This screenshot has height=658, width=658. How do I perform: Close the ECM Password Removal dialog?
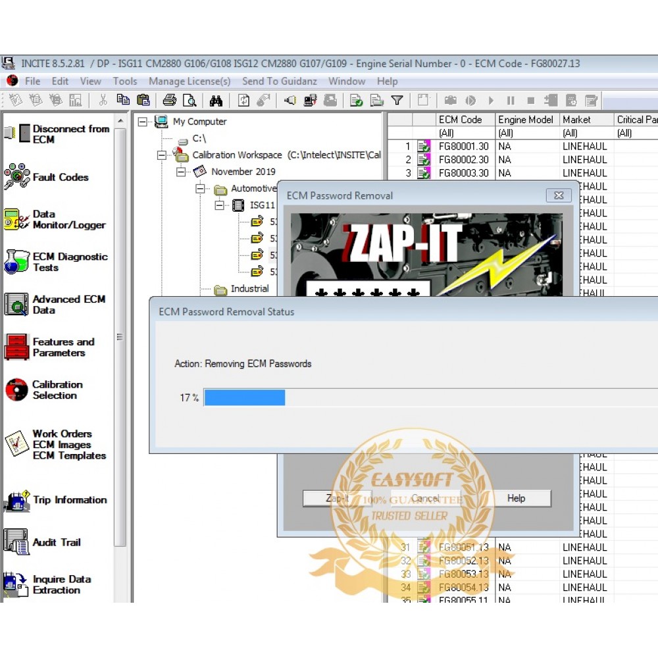(559, 195)
